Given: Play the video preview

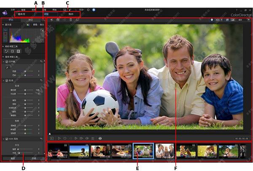Looking at the screenshot, I should 59,138.
